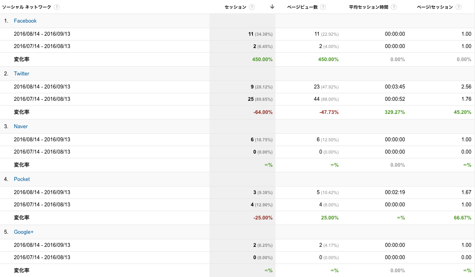Select Pocket sessions value 3 (9.38%)

click(263, 192)
